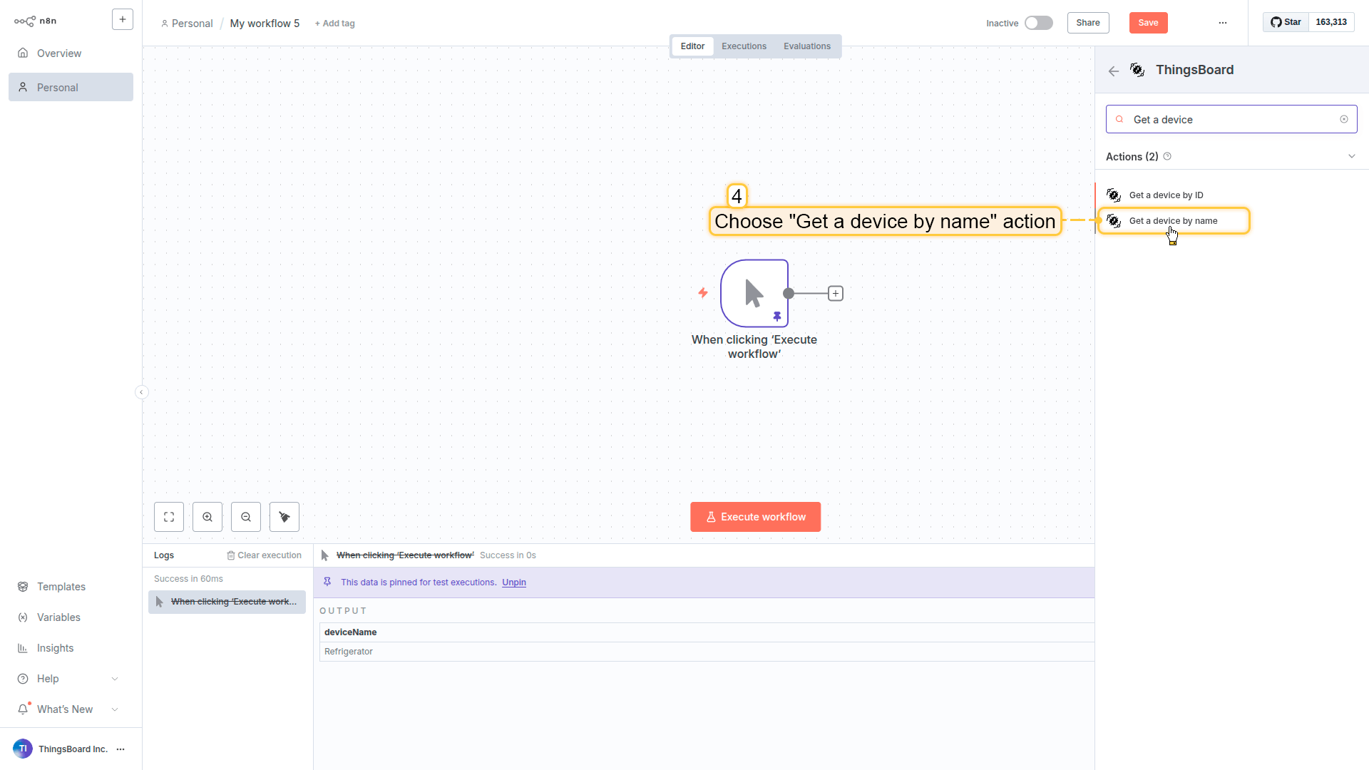The image size is (1369, 770).
Task: Switch to the Executions tab
Action: 744,46
